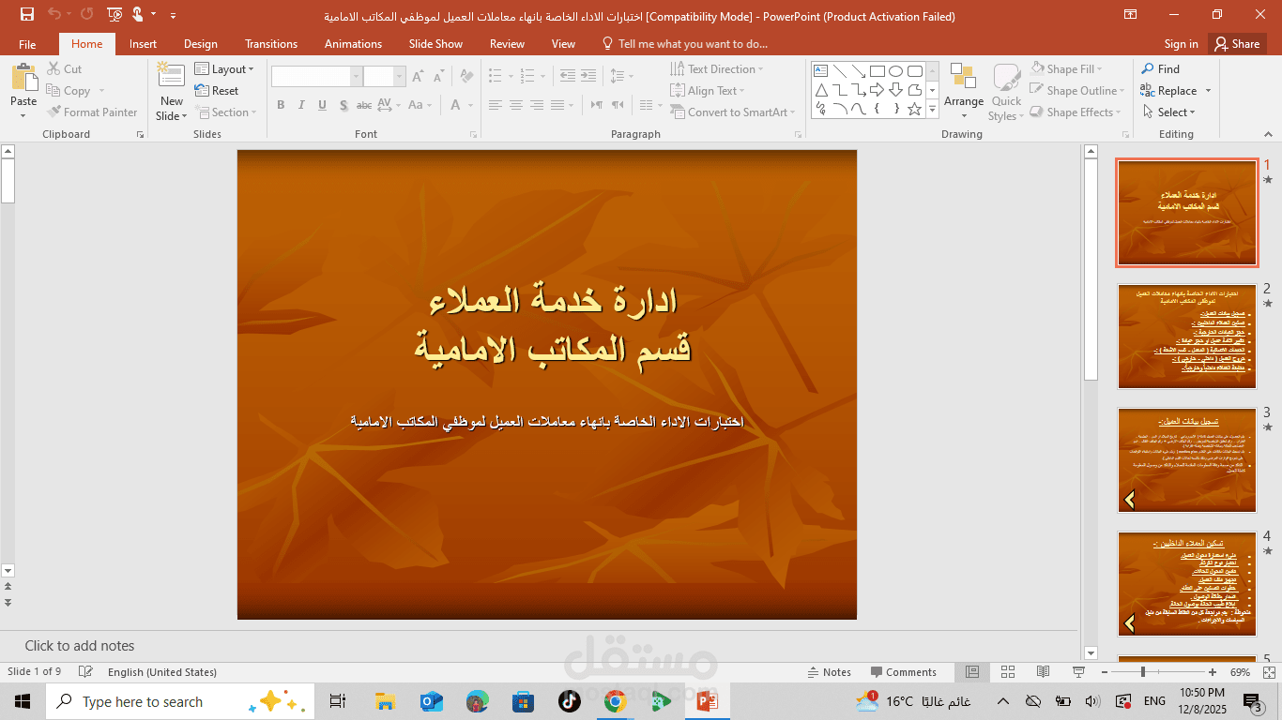Apply Bold formatting
Image resolution: width=1282 pixels, height=720 pixels.
281,105
